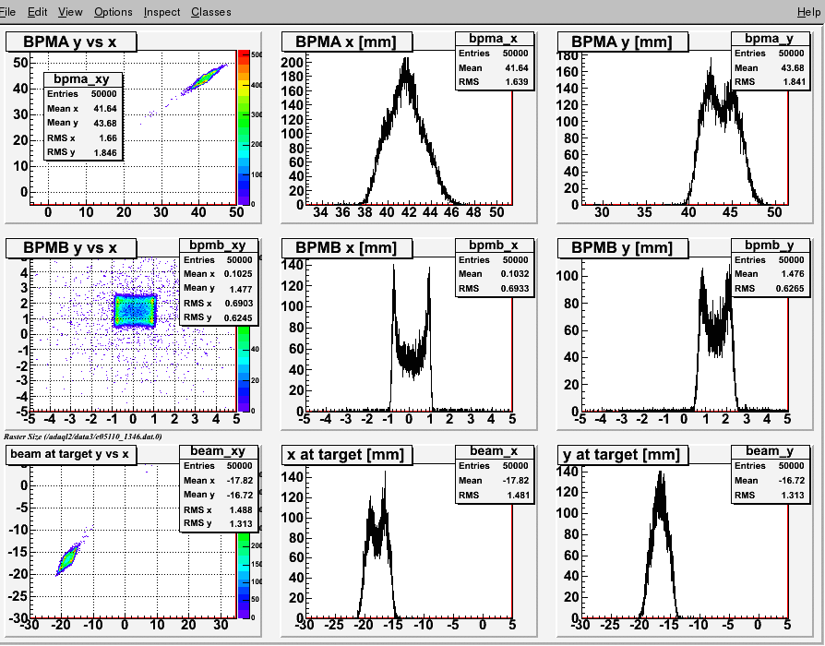Image resolution: width=825 pixels, height=646 pixels.
Task: Click RMS 1.841 in bpma_y stats
Action: point(770,82)
